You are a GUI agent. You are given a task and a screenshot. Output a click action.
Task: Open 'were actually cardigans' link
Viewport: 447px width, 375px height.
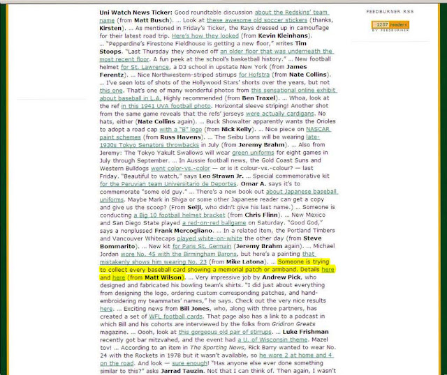coord(279,114)
